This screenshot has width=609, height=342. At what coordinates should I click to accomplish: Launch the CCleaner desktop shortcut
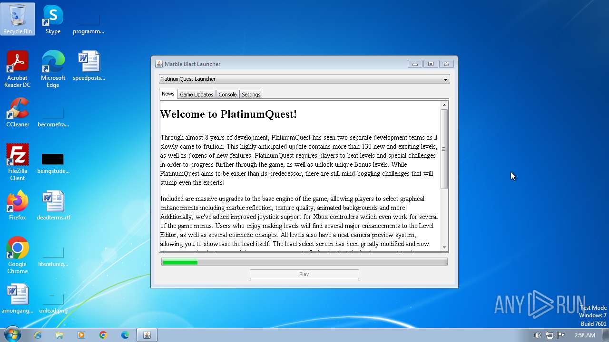(x=18, y=112)
